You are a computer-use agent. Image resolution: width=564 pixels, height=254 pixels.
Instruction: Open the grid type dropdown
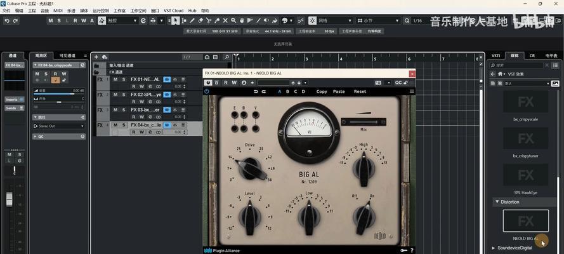[x=397, y=21]
